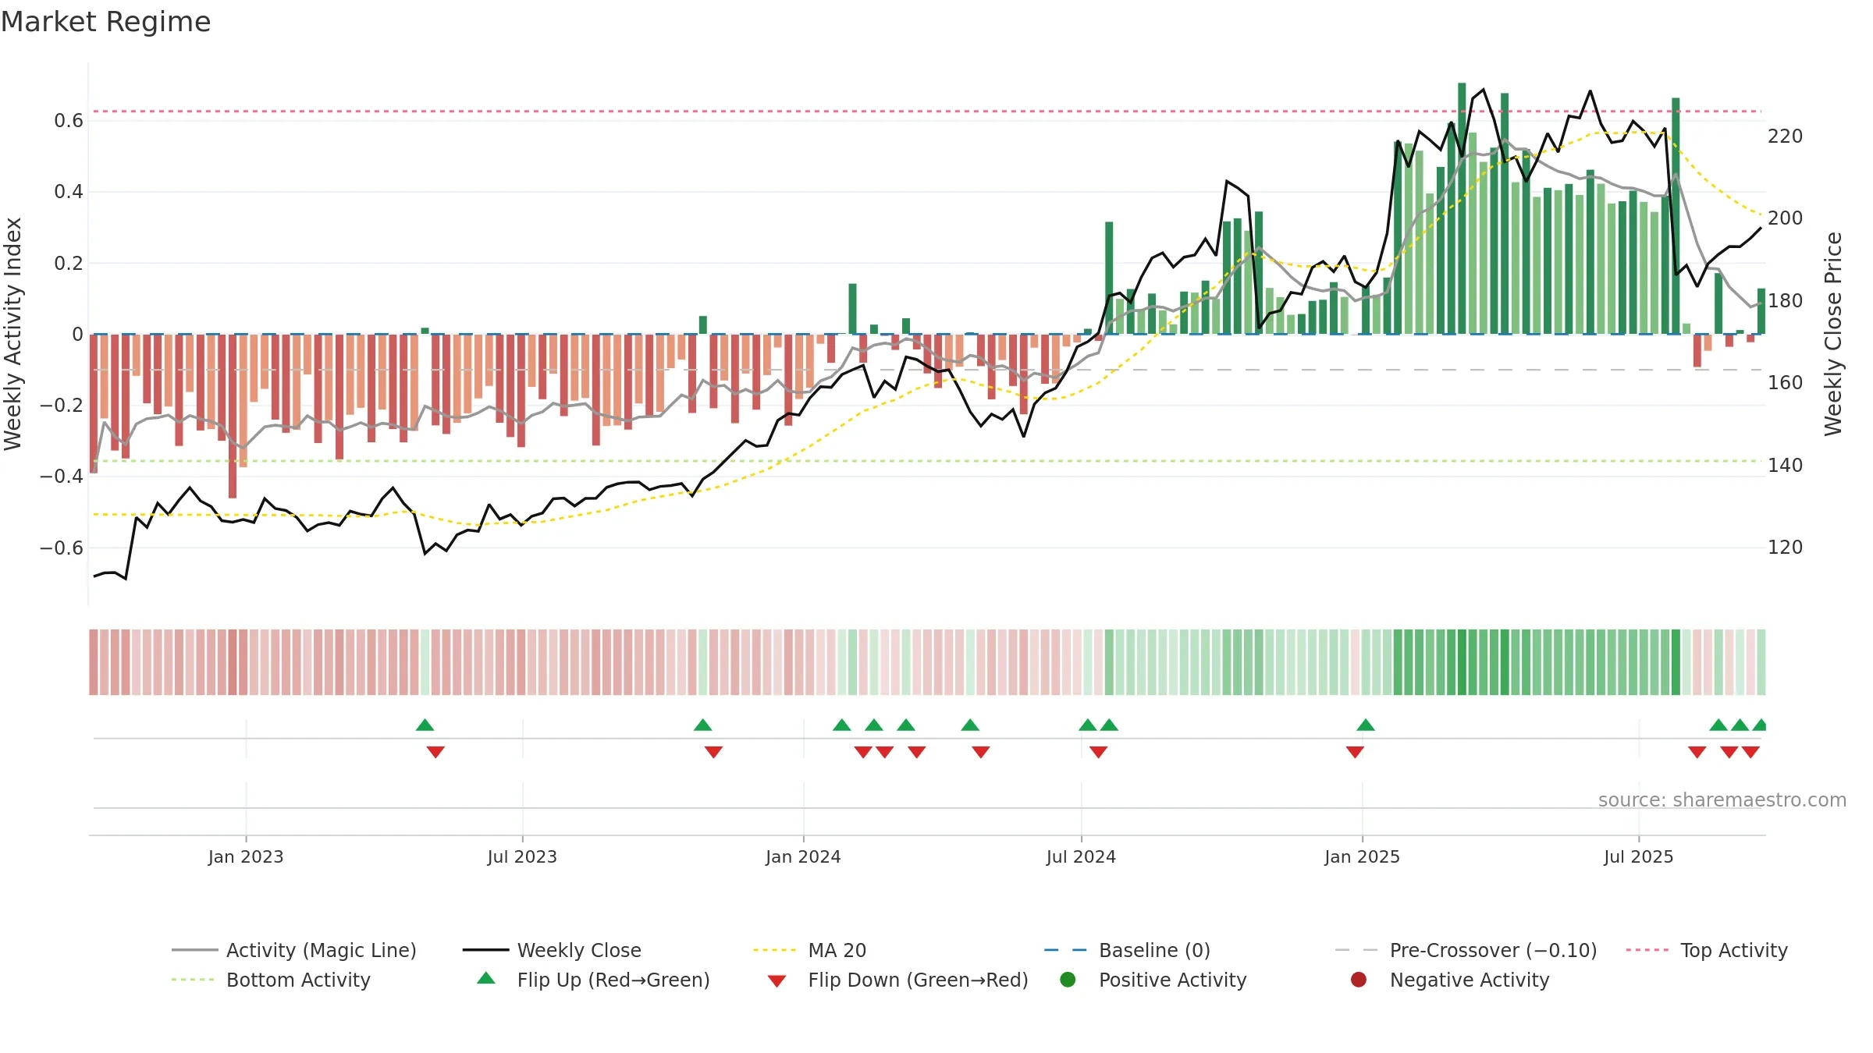Click the 0.6 left axis tick label
Screen dimensions: 1873x1053
coord(69,120)
